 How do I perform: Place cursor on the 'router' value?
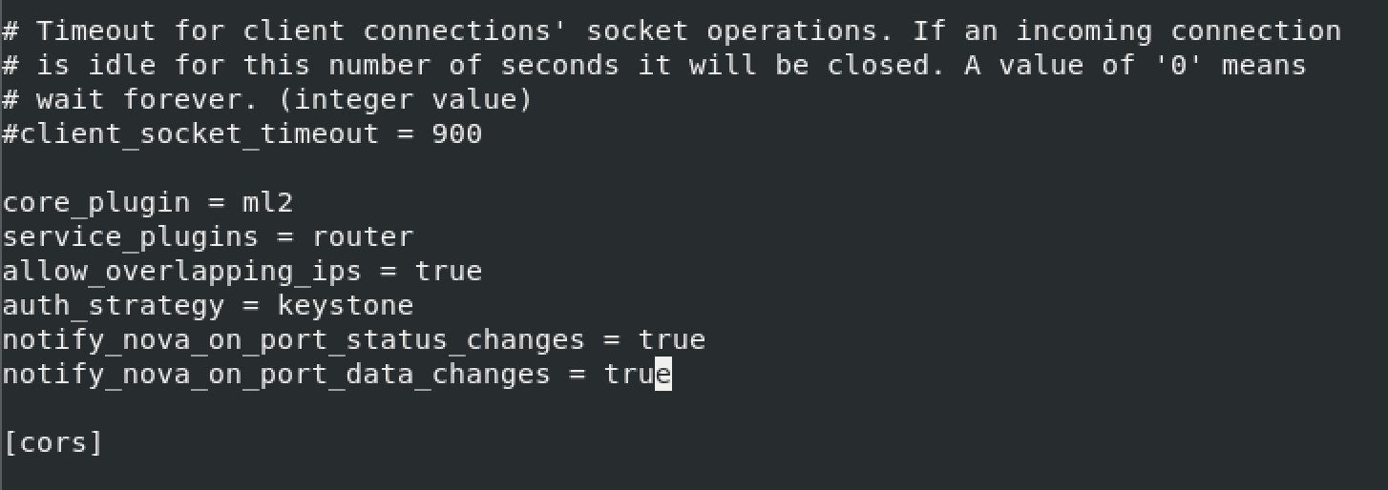pyautogui.click(x=364, y=237)
